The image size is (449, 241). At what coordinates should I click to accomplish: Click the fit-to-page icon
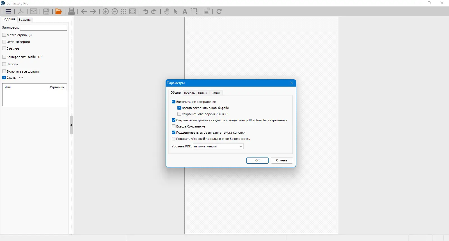point(133,11)
